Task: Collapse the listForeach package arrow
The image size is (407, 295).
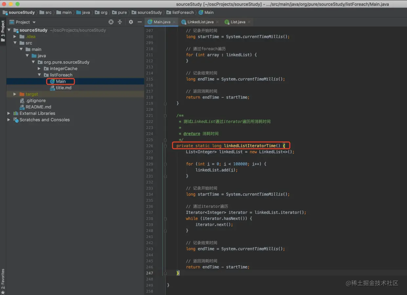Action: (39, 75)
